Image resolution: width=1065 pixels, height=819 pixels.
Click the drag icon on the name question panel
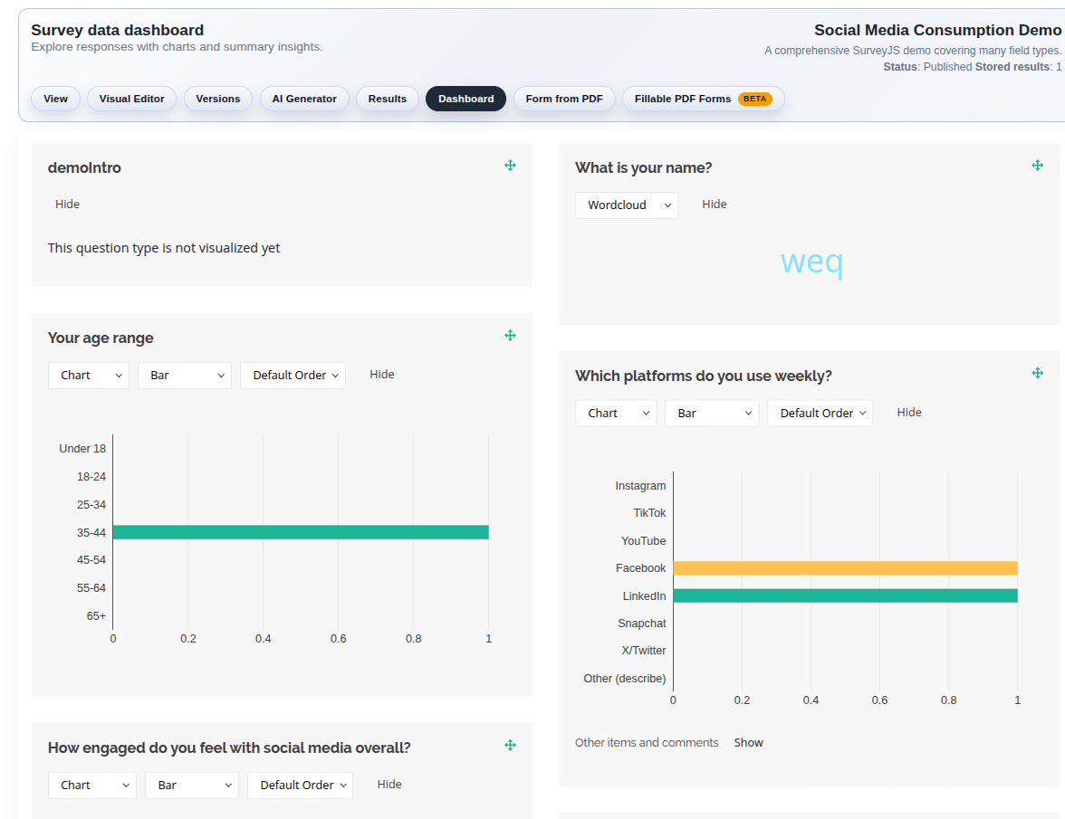[1037, 165]
